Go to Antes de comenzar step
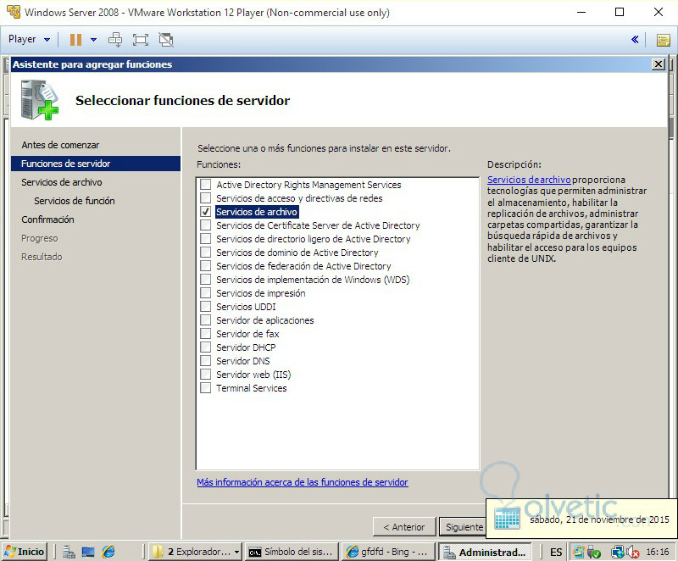 [x=60, y=145]
